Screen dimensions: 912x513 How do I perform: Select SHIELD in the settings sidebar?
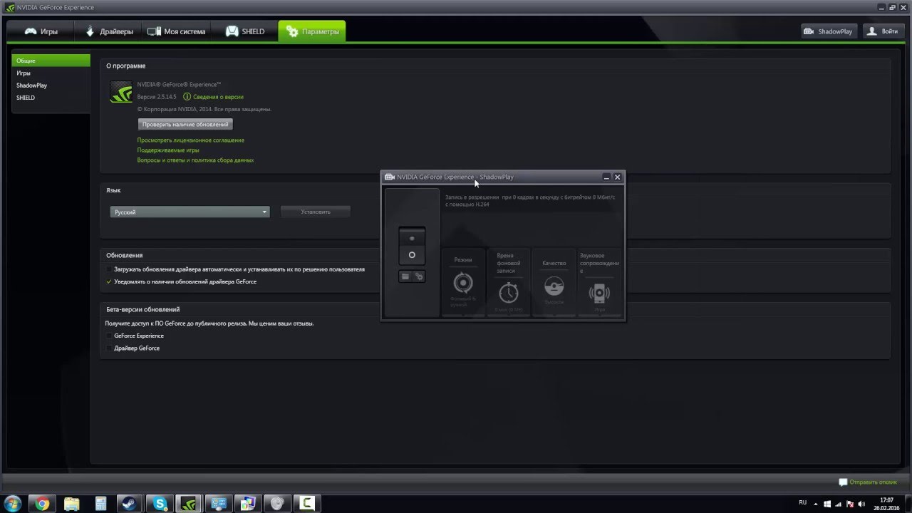(51, 98)
